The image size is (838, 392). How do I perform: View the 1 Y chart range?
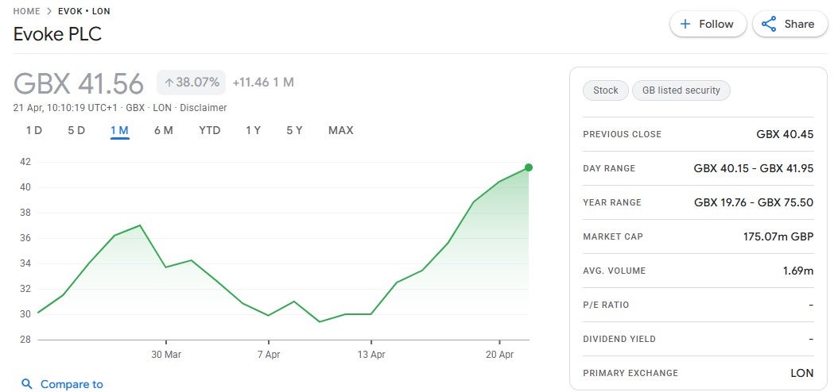pos(253,130)
